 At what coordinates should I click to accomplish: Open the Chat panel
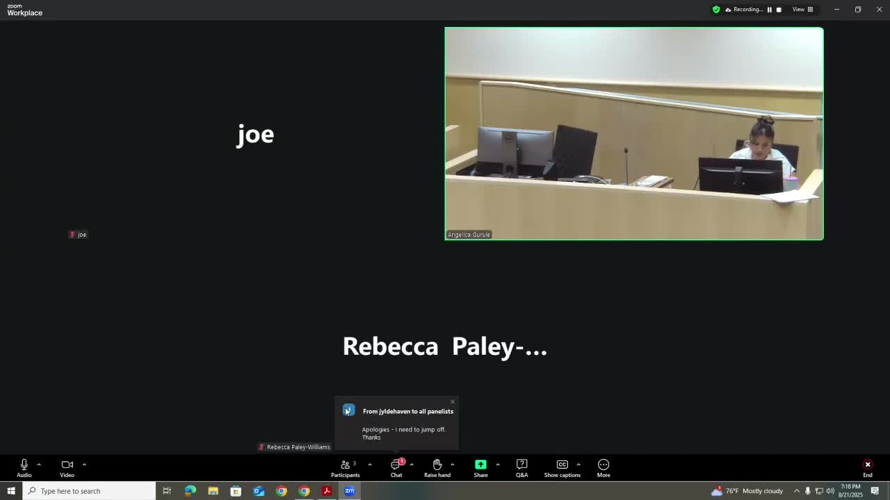pos(396,468)
